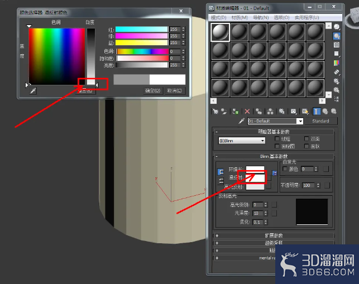Click the 环境光 ambient color swatch
This screenshot has height=284, width=359.
(255, 169)
